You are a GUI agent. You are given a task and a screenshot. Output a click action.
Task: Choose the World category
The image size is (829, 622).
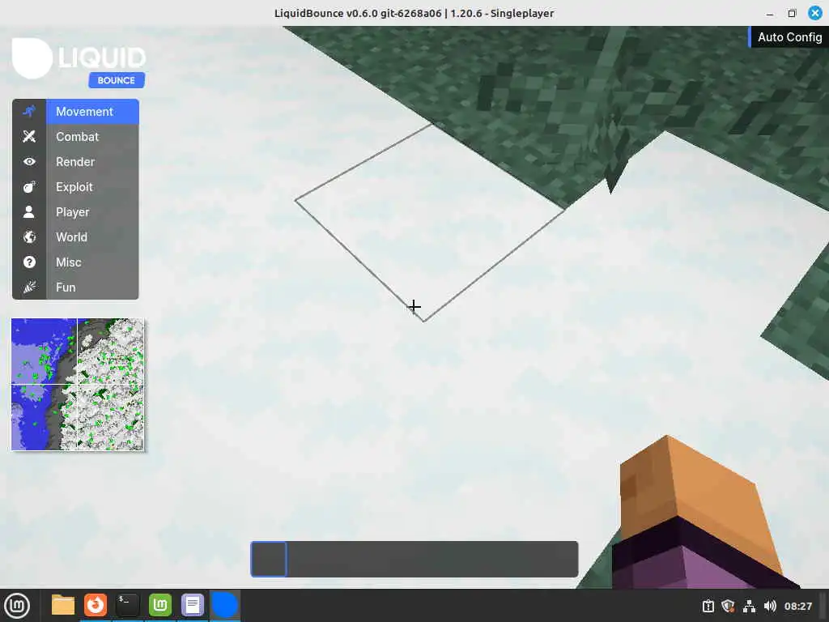pyautogui.click(x=75, y=237)
